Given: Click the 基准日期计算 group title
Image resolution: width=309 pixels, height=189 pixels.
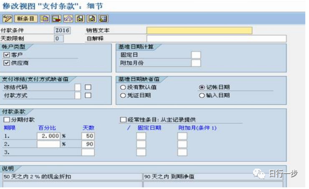Looking at the screenshot, I should click(136, 47).
